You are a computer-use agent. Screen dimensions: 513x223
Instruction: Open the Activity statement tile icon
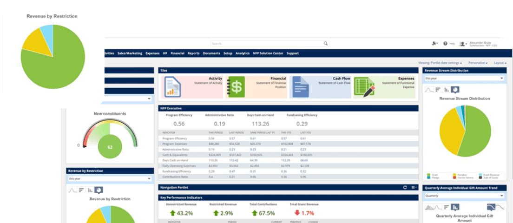172,87
